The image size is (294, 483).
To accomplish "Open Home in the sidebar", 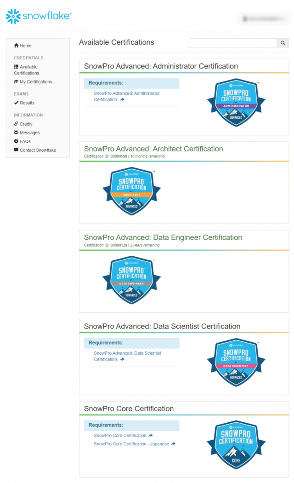I will coord(23,46).
